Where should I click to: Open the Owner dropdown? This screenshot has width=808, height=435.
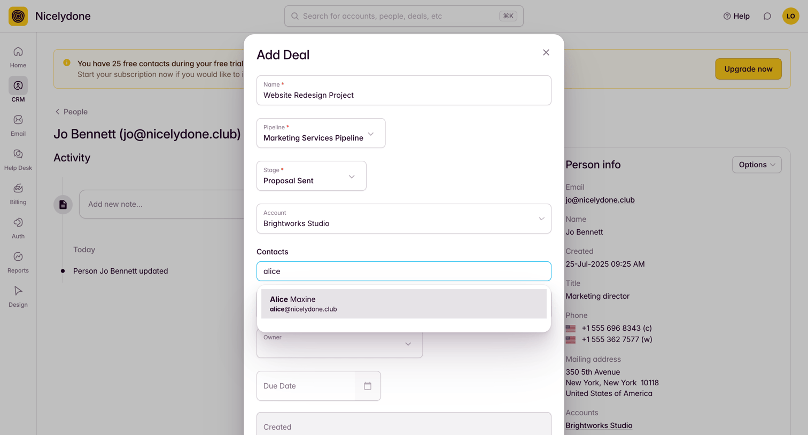click(340, 344)
